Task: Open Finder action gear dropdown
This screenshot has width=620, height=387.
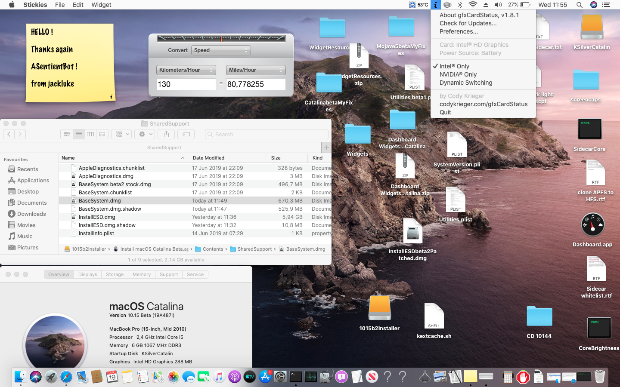Action: pyautogui.click(x=144, y=134)
